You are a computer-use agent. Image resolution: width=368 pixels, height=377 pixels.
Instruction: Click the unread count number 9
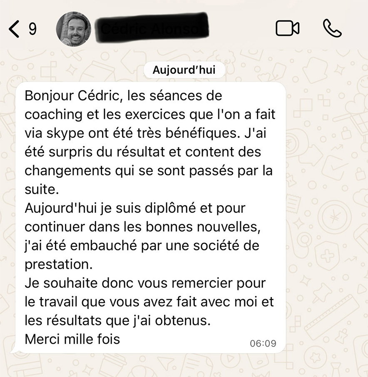click(x=32, y=29)
